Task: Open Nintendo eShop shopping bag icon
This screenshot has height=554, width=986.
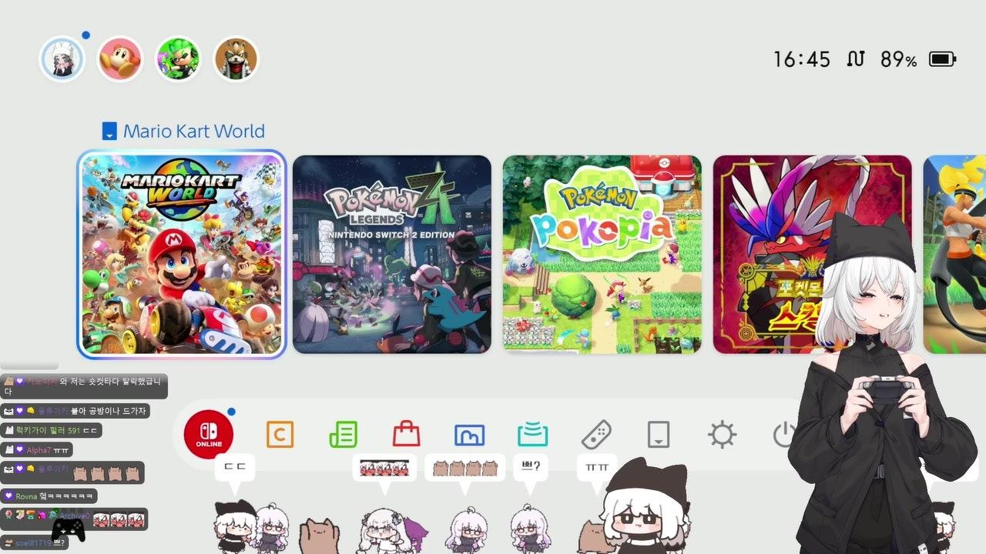Action: tap(406, 435)
